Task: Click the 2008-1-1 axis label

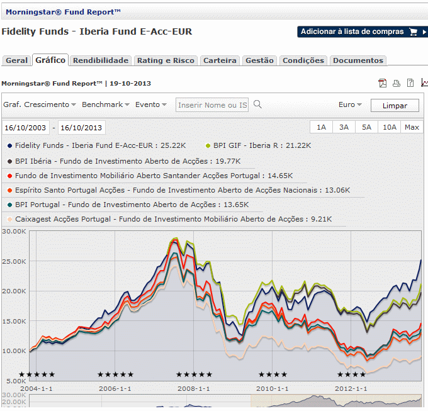Action: [193, 388]
